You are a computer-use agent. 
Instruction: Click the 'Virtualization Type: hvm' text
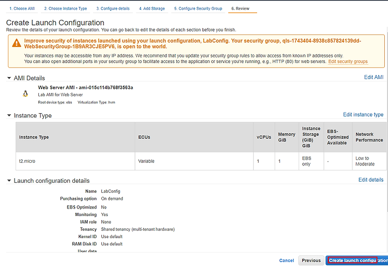coord(96,102)
